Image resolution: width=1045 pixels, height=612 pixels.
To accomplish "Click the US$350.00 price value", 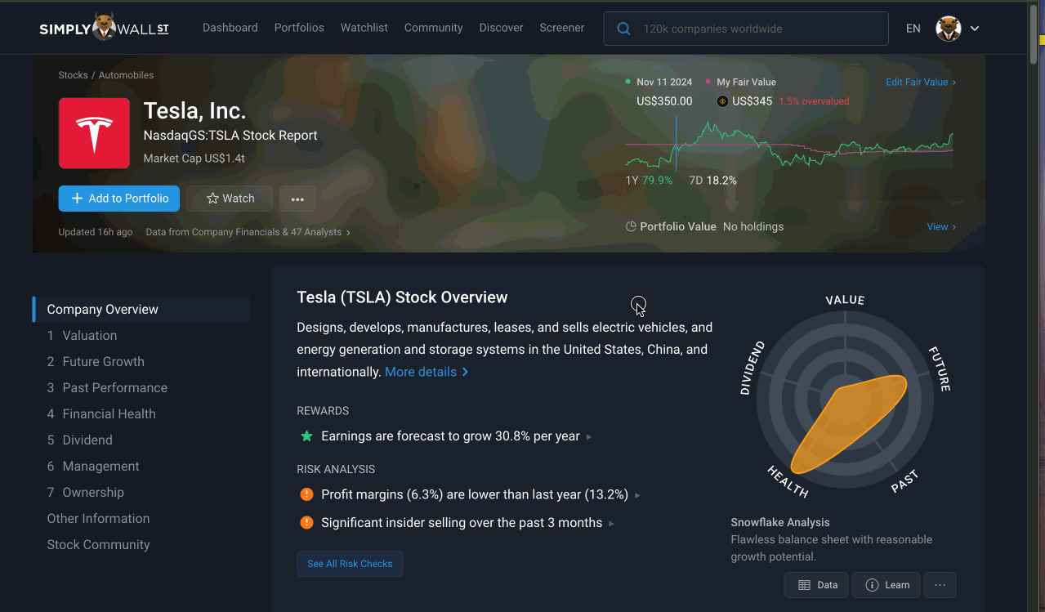I will (x=664, y=101).
